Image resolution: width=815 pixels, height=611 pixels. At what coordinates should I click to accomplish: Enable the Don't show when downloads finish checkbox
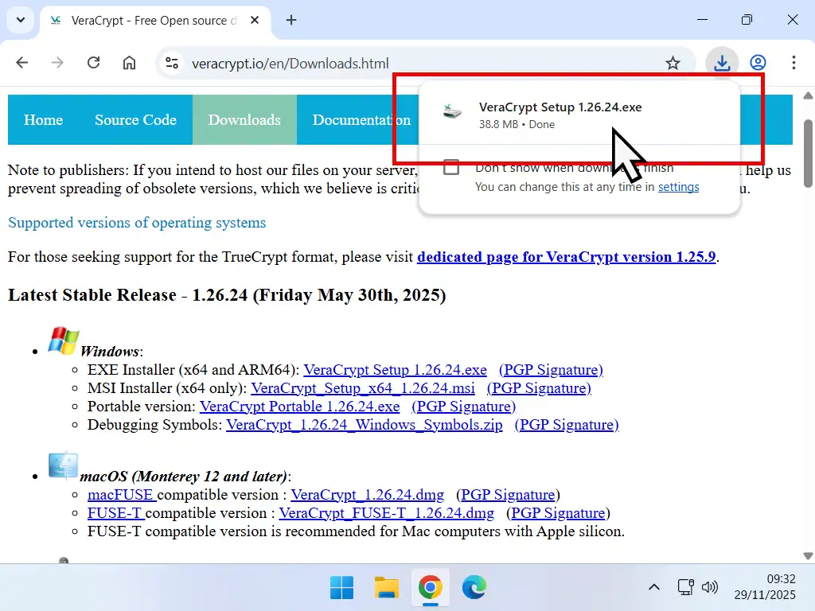pos(451,168)
